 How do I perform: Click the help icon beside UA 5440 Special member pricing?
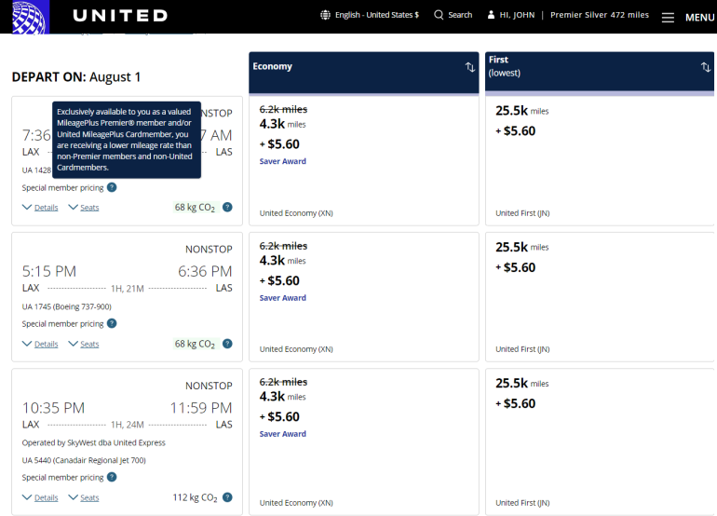pyautogui.click(x=112, y=478)
